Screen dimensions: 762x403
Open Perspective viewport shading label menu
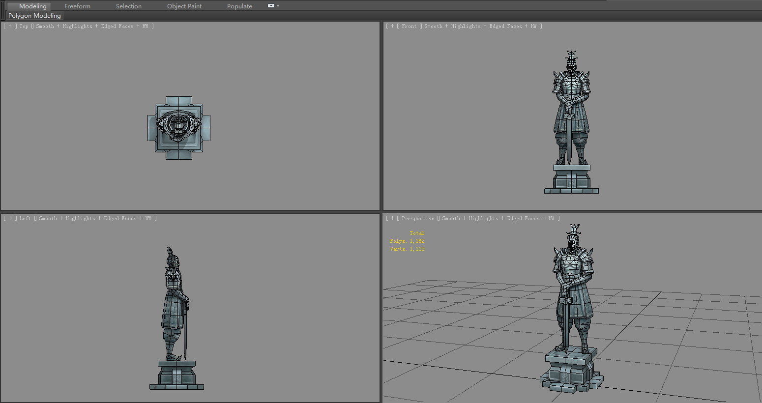498,218
